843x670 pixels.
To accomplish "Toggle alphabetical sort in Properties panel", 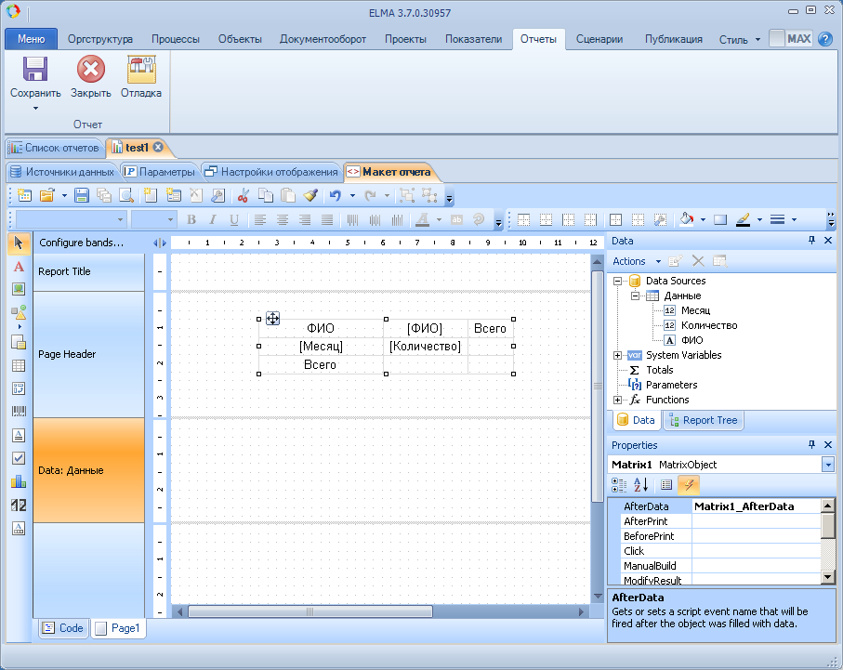I will tap(640, 484).
